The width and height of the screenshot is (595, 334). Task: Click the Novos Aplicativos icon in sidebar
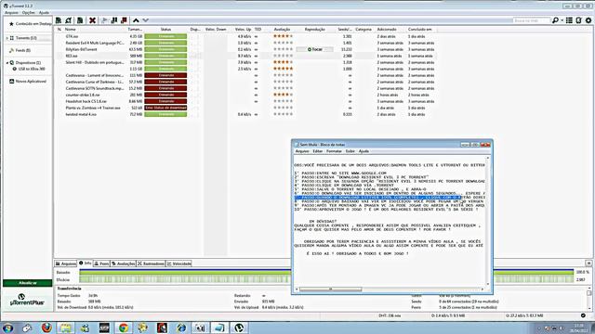click(11, 82)
